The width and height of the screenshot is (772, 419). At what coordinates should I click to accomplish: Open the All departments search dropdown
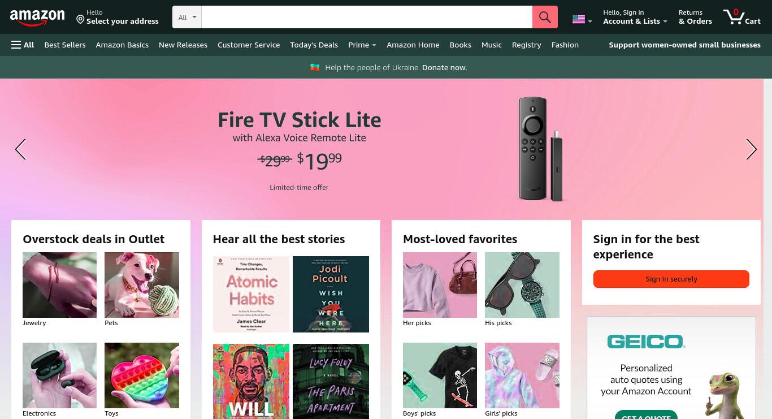(x=187, y=17)
